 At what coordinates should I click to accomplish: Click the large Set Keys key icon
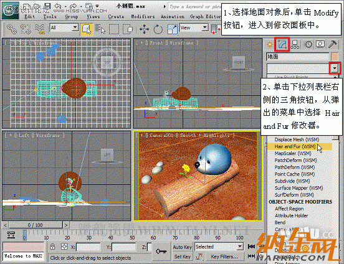click(x=161, y=252)
